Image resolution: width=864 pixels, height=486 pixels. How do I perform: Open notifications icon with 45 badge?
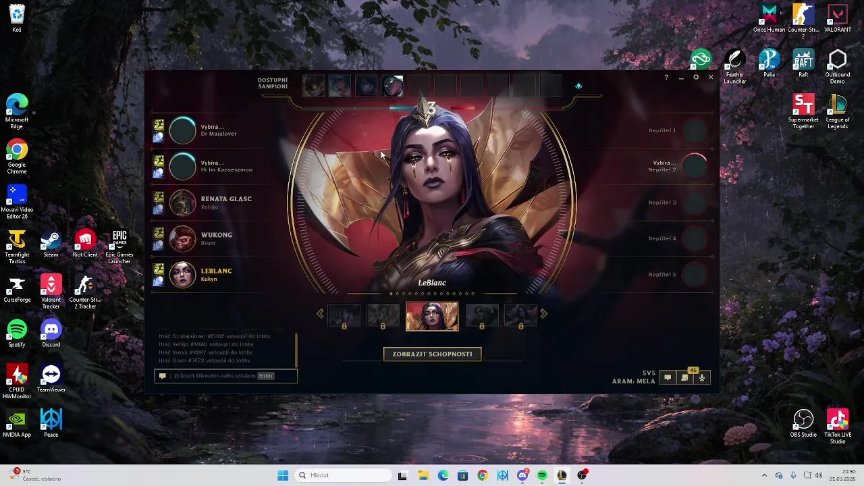685,377
